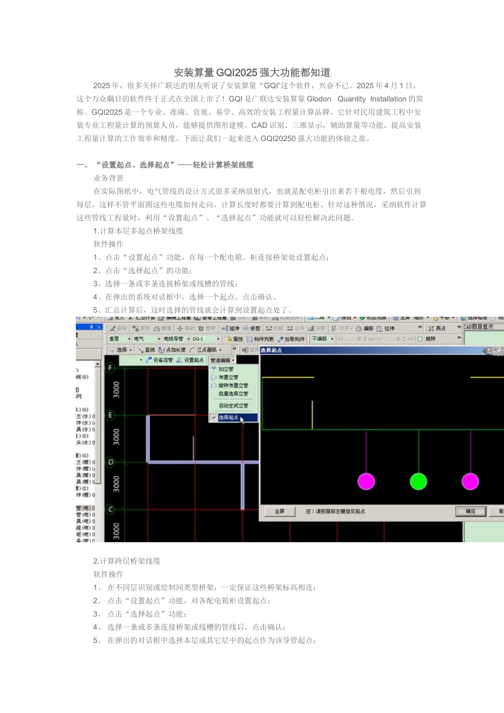The height and width of the screenshot is (713, 504).
Task: Click the 设置起点 tool
Action: click(x=190, y=360)
